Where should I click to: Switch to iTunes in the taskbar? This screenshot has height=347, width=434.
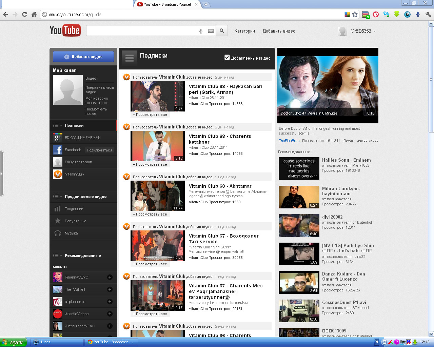tap(57, 342)
